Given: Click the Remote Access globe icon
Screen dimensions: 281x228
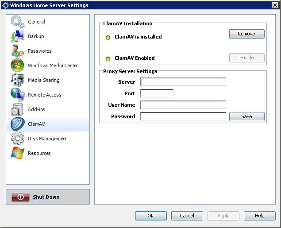Looking at the screenshot, I should 17,95.
